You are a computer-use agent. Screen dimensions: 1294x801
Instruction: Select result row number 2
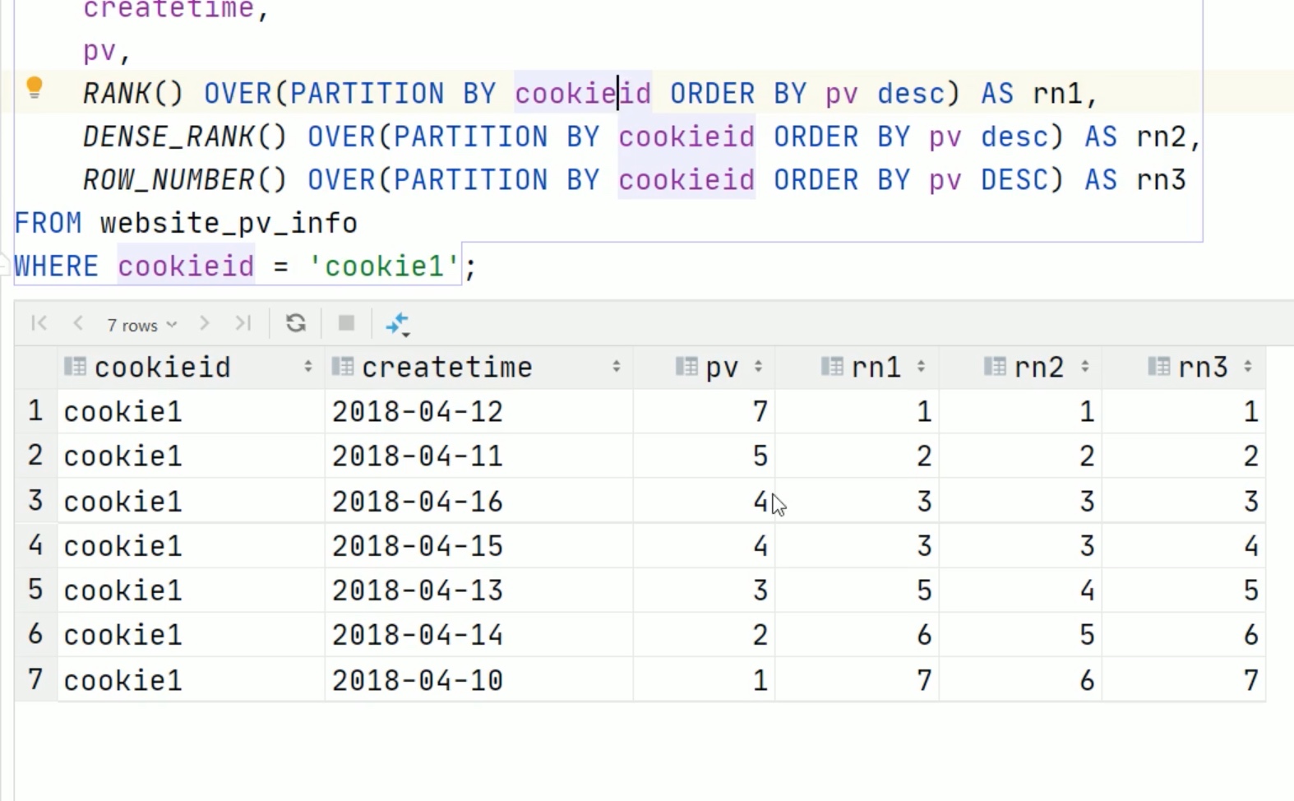pos(35,455)
